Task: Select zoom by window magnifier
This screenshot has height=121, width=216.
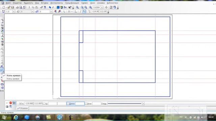Action: click(77, 7)
